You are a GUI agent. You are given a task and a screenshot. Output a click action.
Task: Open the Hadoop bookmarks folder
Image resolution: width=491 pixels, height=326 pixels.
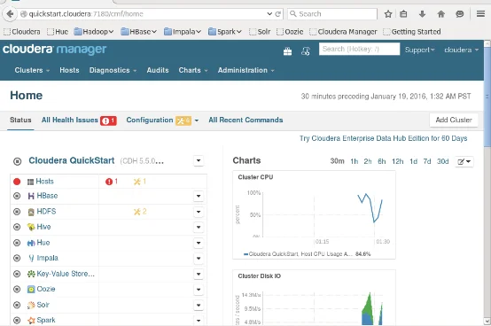[x=94, y=32]
